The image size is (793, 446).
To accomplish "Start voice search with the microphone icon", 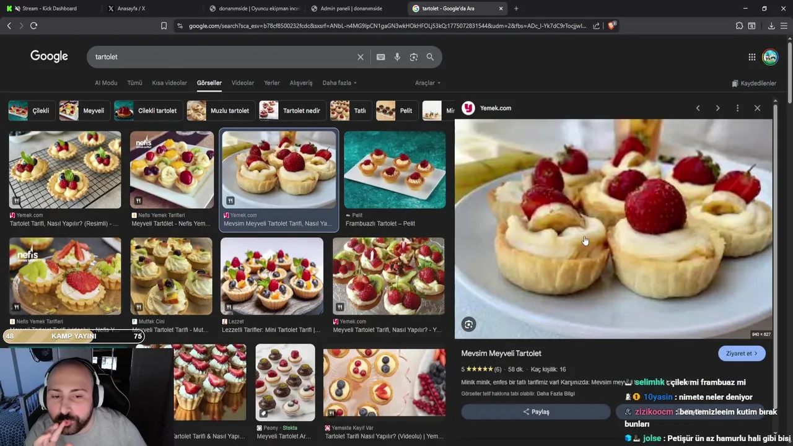I will 397,57.
